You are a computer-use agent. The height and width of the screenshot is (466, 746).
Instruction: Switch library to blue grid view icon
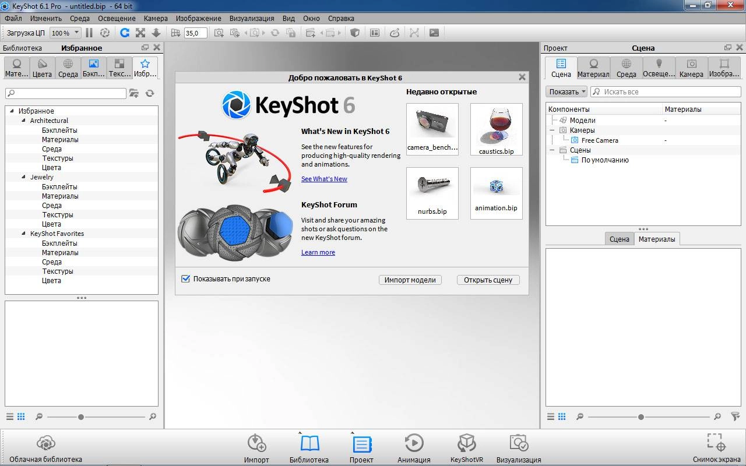click(21, 416)
